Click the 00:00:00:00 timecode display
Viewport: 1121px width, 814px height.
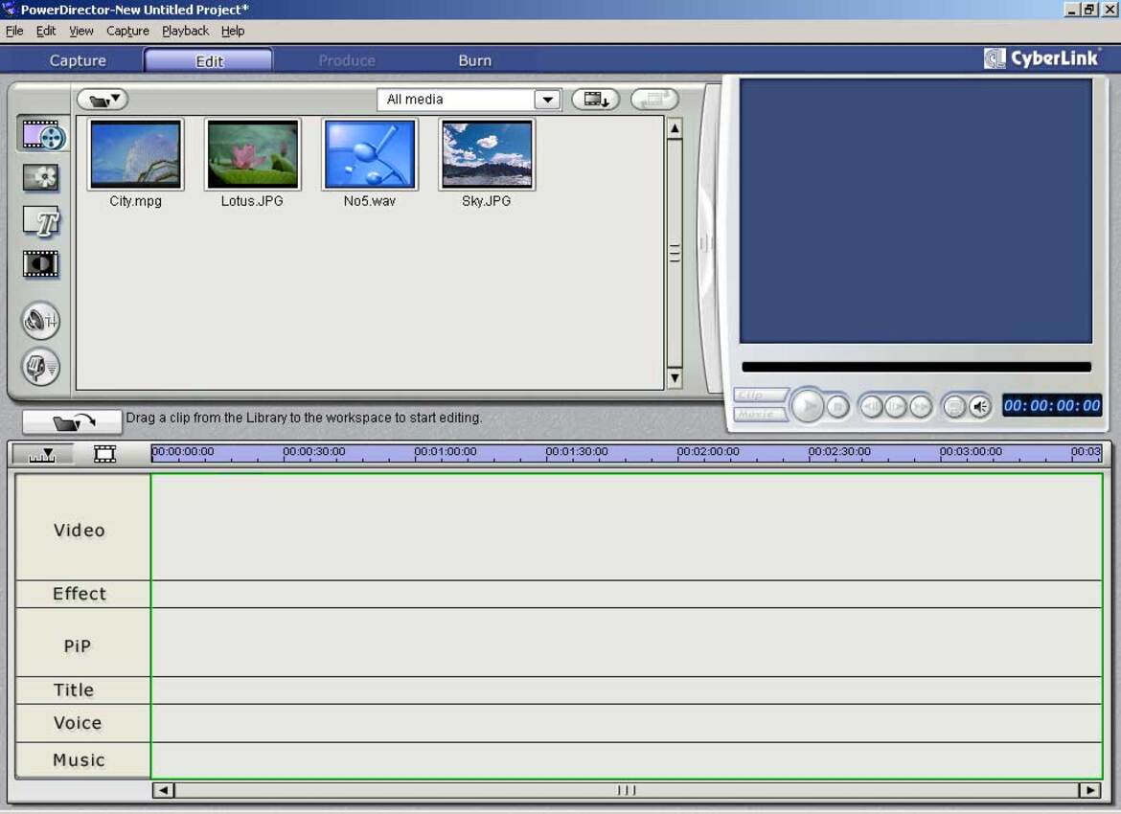(1052, 406)
